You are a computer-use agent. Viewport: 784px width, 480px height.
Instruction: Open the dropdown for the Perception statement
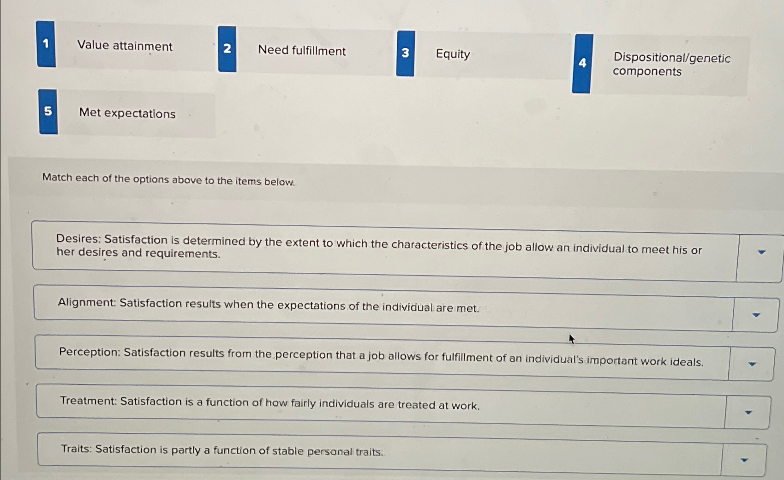pos(753,364)
